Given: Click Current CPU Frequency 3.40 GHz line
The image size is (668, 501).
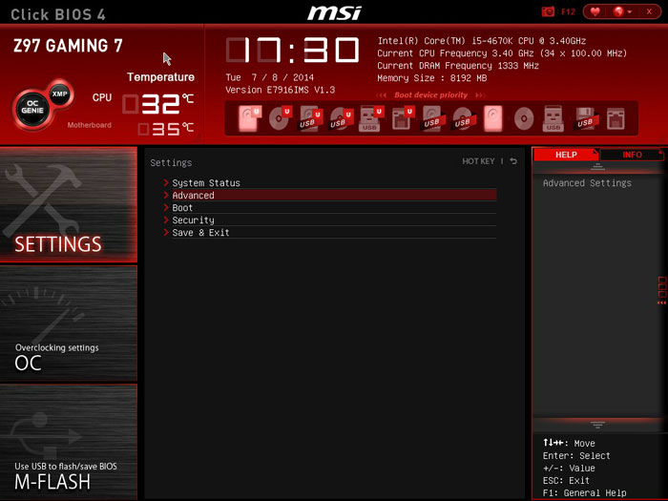Looking at the screenshot, I should [x=502, y=53].
